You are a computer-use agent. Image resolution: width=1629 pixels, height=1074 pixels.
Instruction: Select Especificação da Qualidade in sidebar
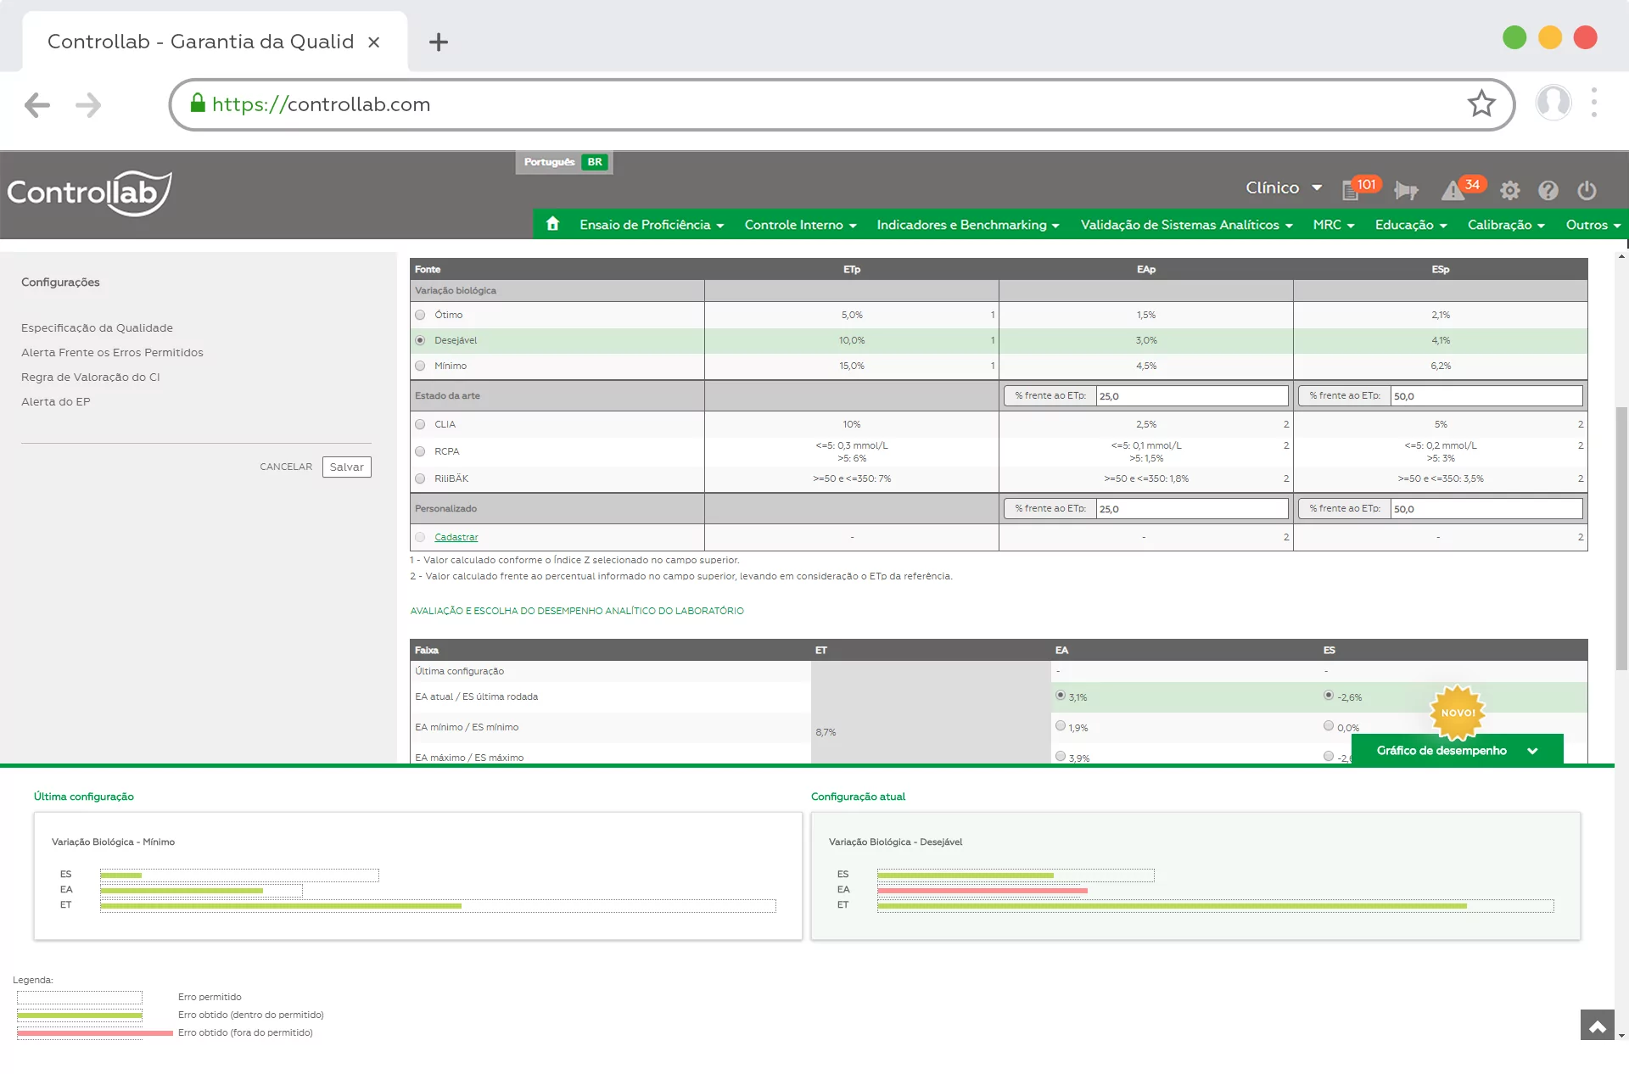click(97, 327)
